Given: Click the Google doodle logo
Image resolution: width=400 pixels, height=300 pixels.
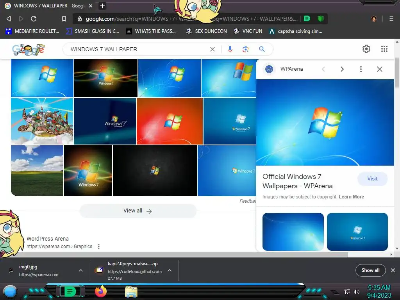Looking at the screenshot, I should [x=29, y=49].
